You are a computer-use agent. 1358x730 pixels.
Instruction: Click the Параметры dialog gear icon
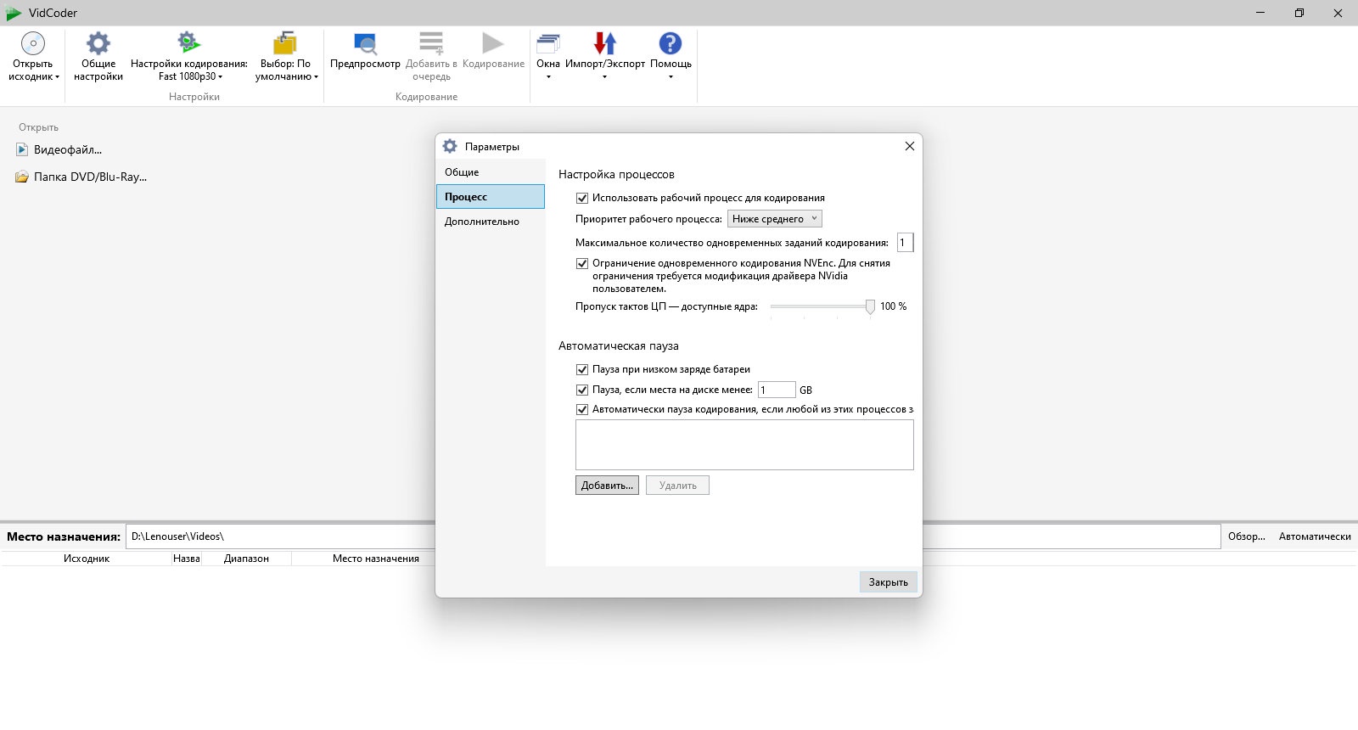(x=450, y=146)
